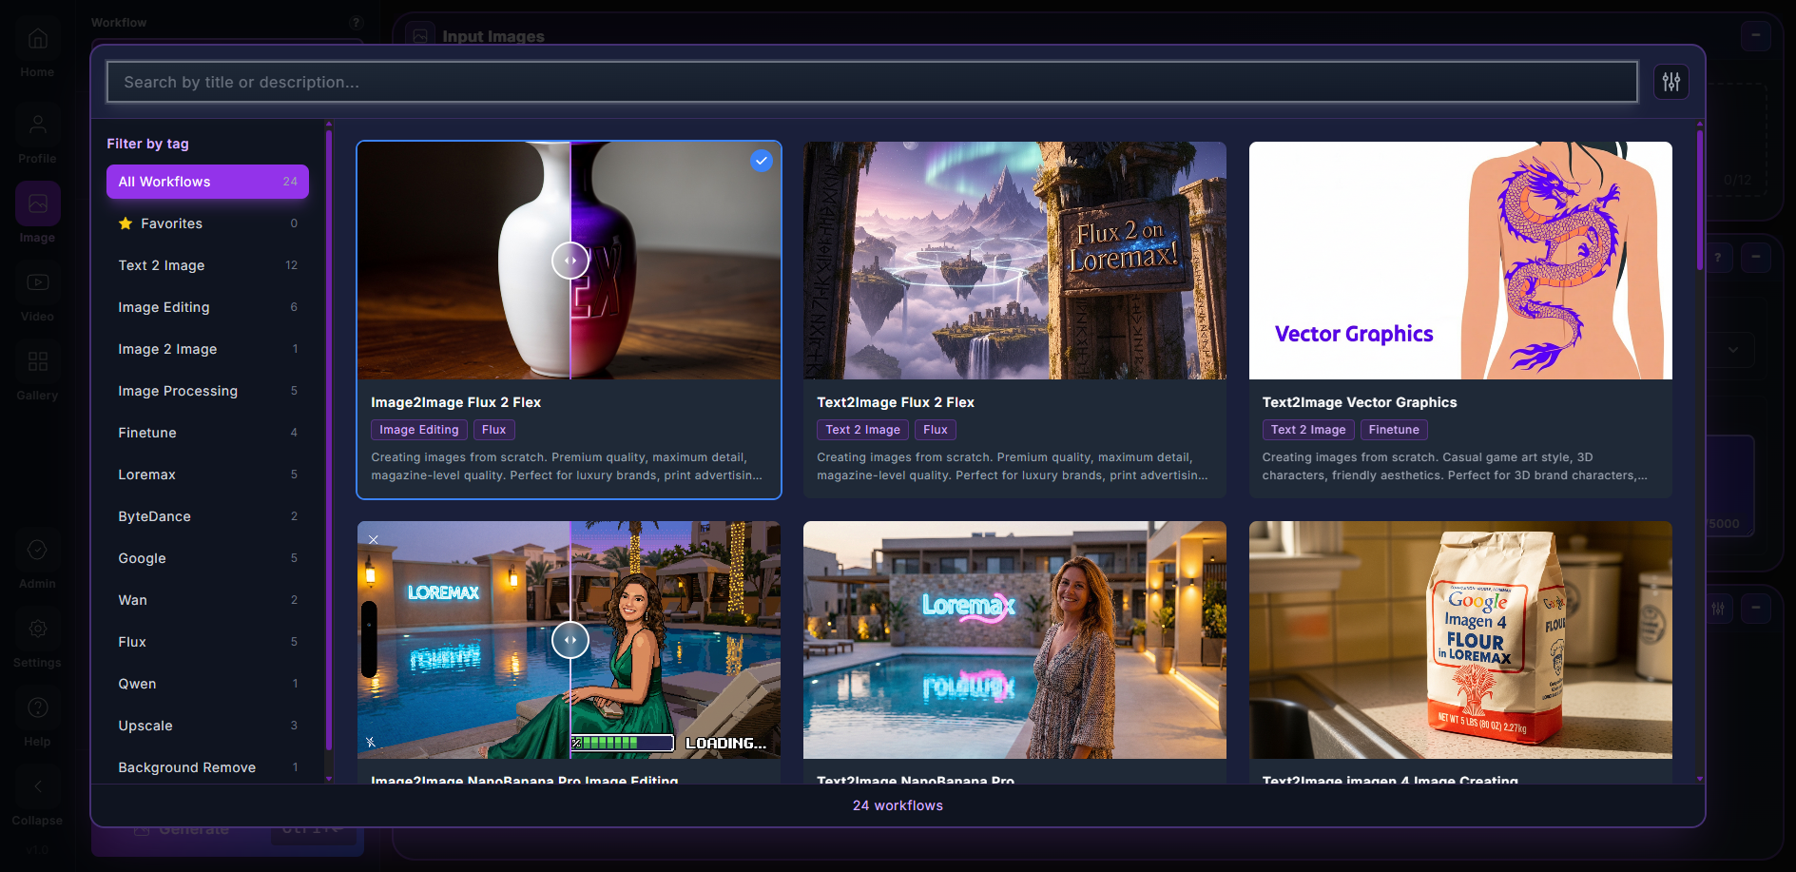Open the Gallery sidebar icon
Image resolution: width=1796 pixels, height=872 pixels.
coord(37,361)
